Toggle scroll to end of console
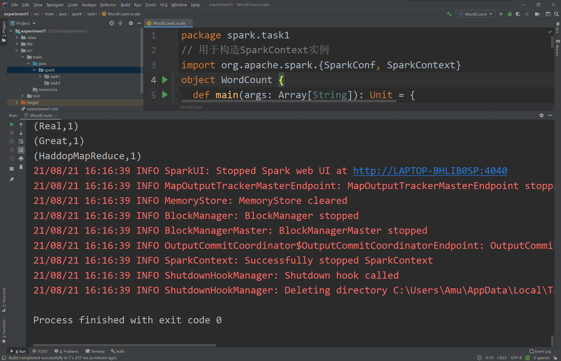This screenshot has width=561, height=361. (x=21, y=150)
